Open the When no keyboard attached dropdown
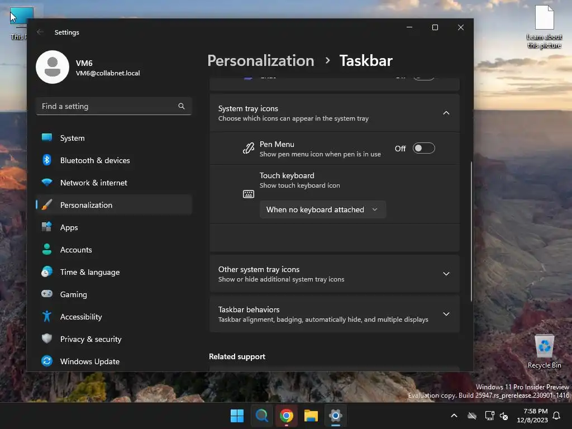The image size is (572, 429). [x=322, y=209]
